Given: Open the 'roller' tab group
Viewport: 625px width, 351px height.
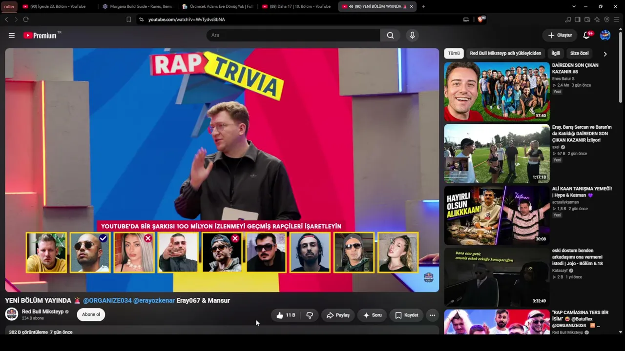Looking at the screenshot, I should tap(9, 6).
